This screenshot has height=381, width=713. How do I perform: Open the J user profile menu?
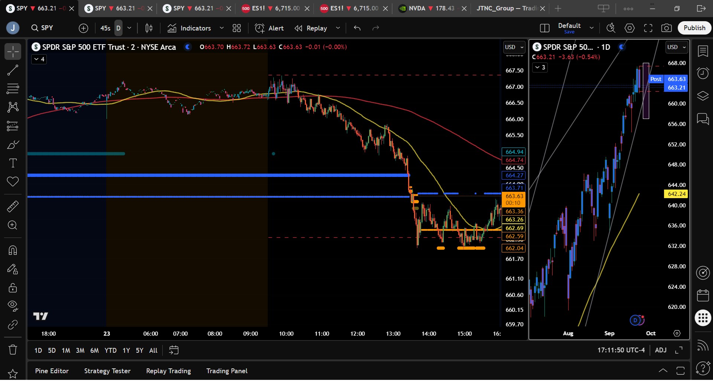pos(13,28)
